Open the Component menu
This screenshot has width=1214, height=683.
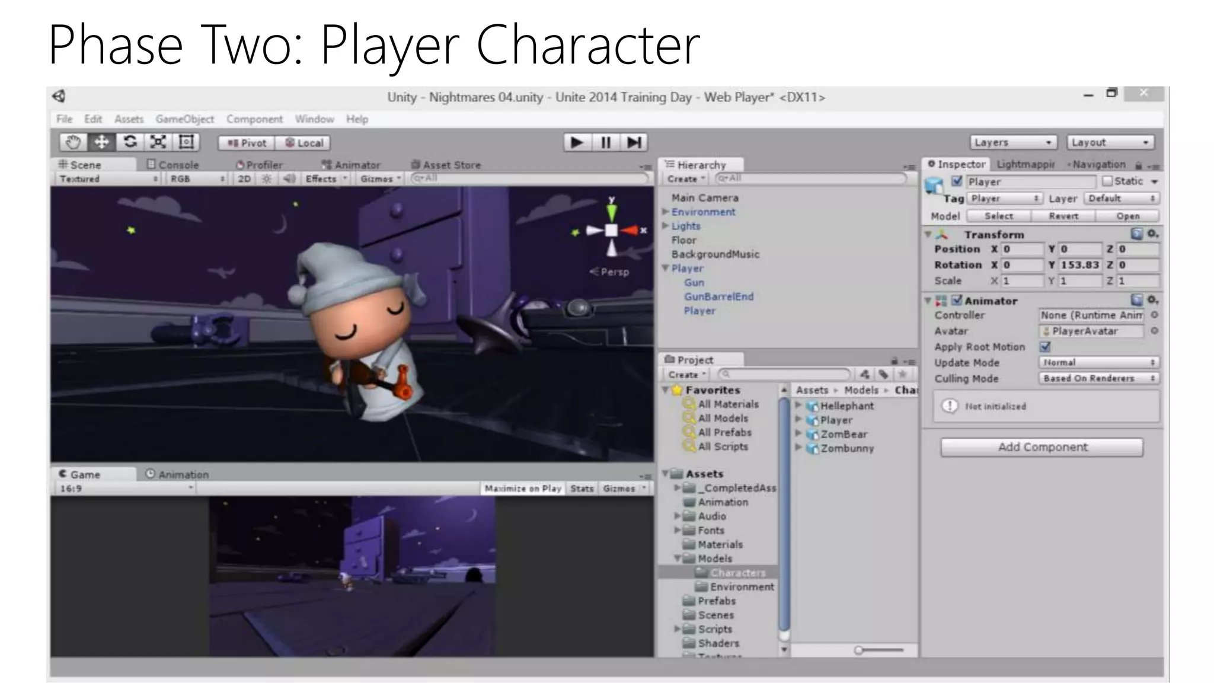click(254, 119)
